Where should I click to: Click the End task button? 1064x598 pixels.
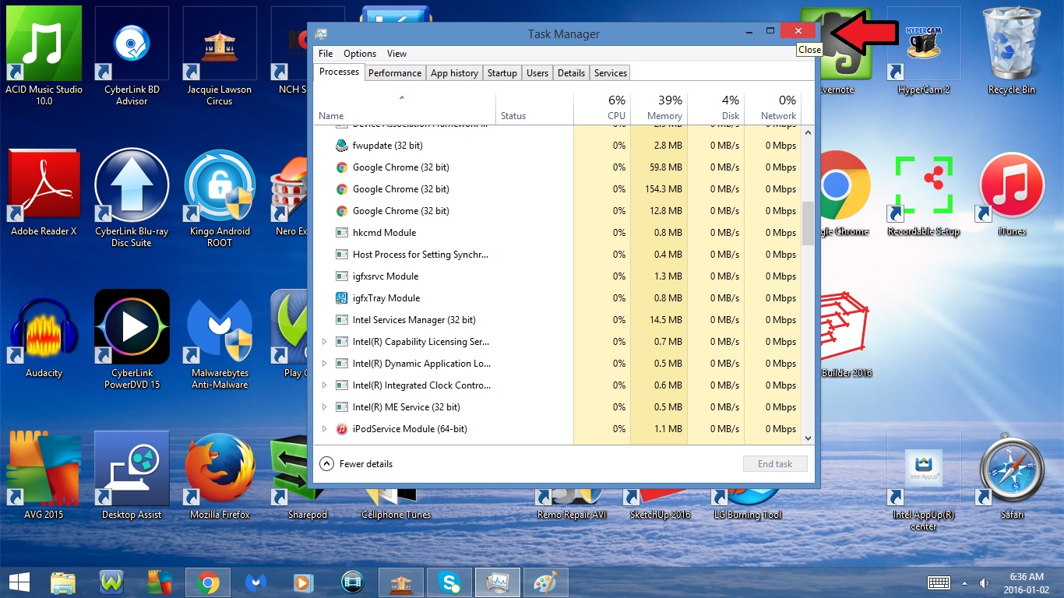[775, 464]
